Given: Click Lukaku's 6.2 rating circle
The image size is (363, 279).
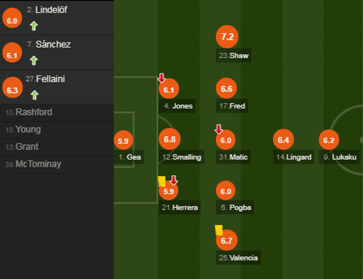Looking at the screenshot, I should (329, 140).
